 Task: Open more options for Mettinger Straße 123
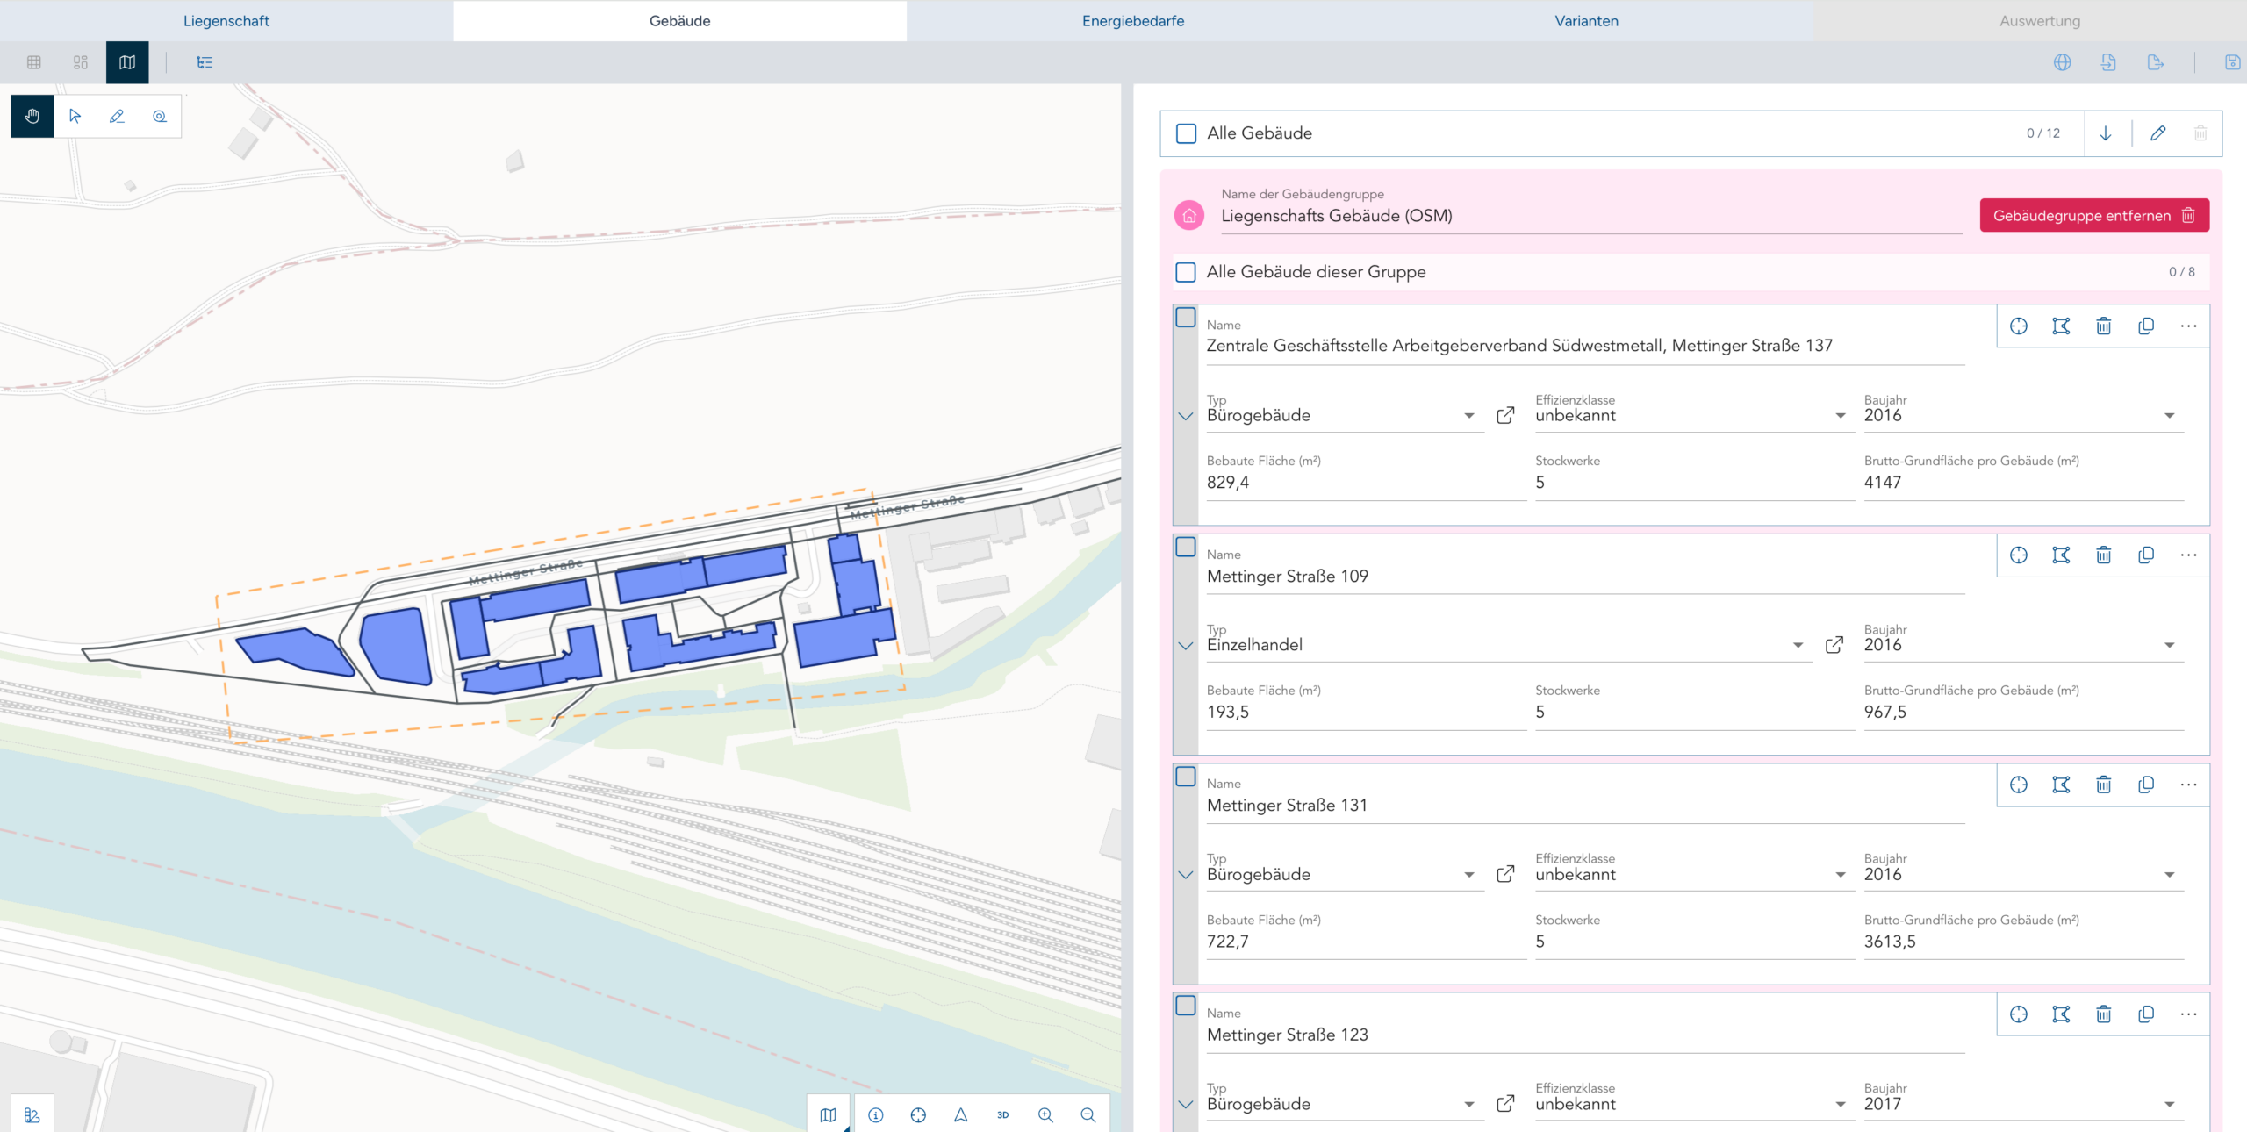click(x=2189, y=1014)
